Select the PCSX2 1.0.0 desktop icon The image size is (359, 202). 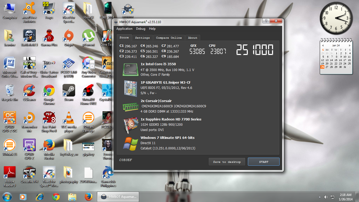pyautogui.click(x=69, y=67)
